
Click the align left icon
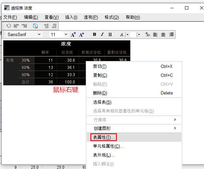[156, 34]
